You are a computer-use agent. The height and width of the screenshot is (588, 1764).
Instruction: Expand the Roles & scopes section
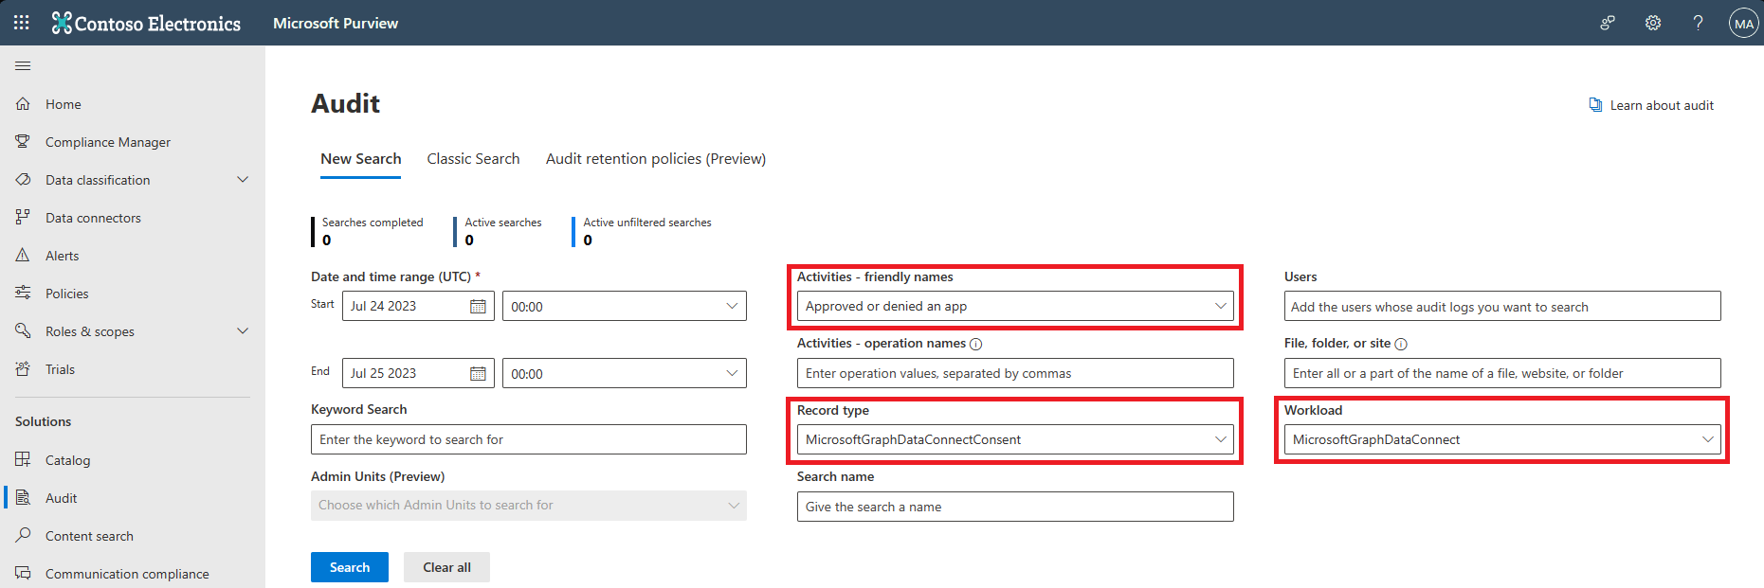tap(243, 331)
